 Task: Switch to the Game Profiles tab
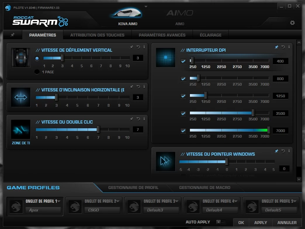coord(33,188)
